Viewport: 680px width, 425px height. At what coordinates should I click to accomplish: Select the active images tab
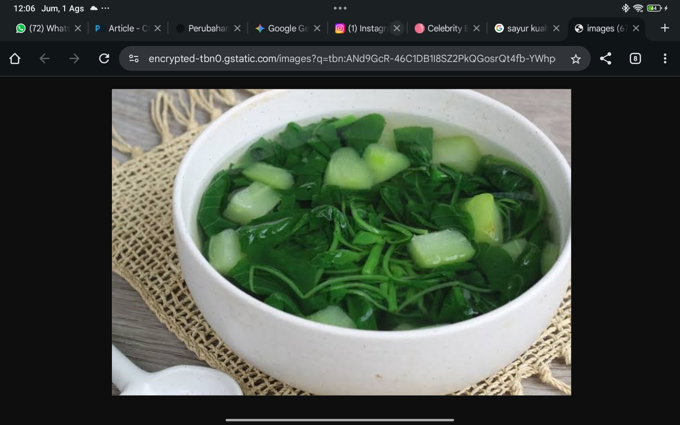point(601,28)
